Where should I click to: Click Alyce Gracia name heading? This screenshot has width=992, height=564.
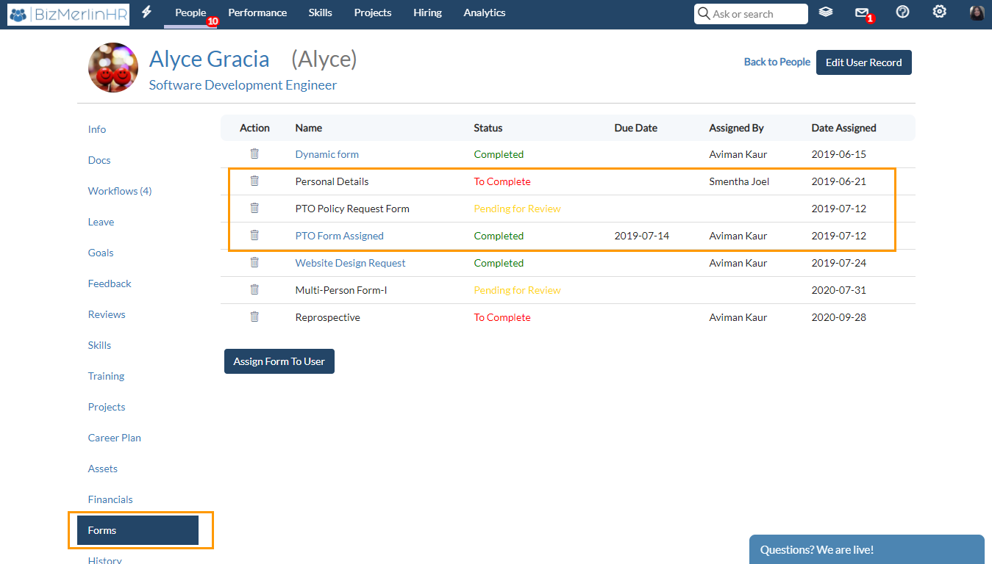(210, 59)
